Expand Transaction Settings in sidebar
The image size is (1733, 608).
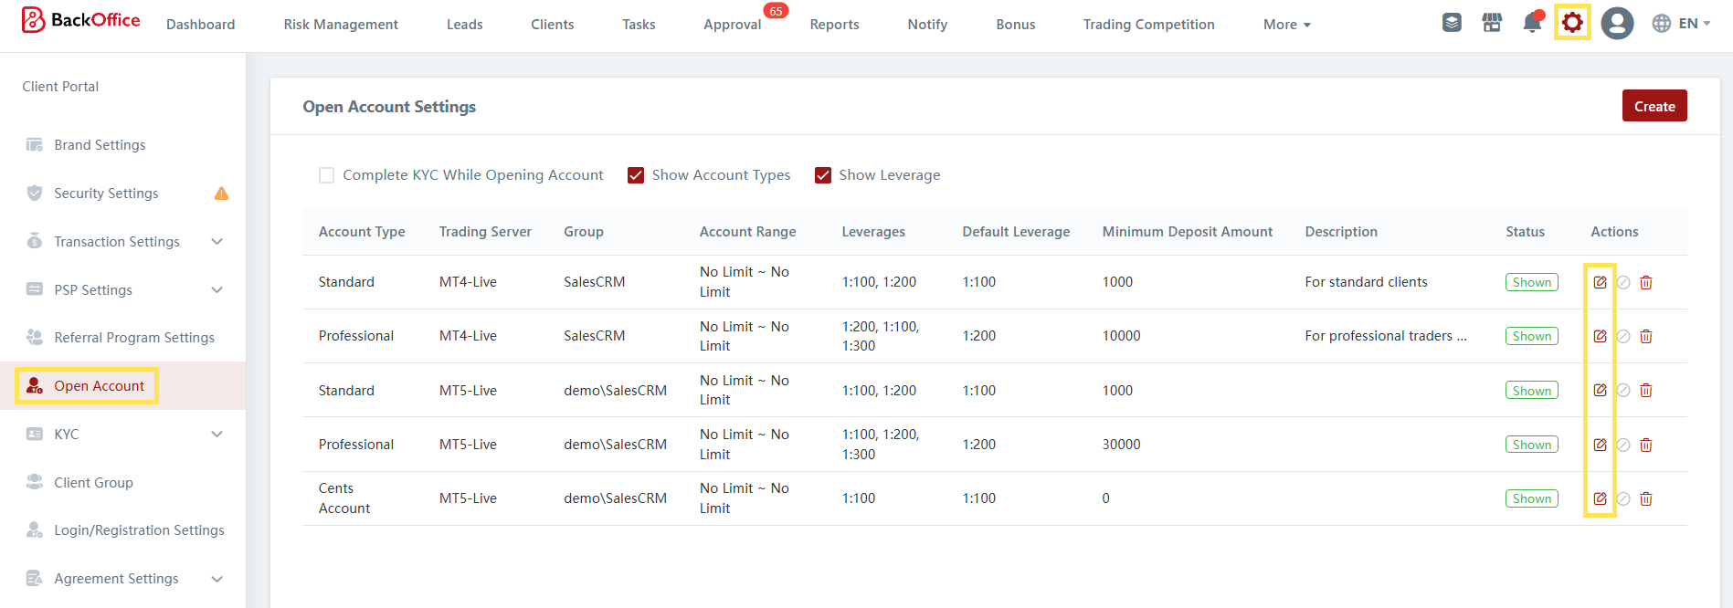tap(217, 242)
